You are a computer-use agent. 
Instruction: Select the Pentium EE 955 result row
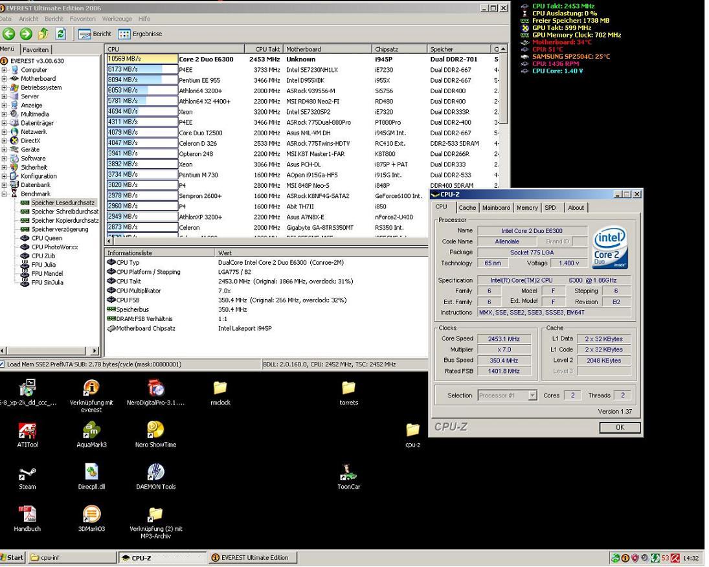(x=304, y=80)
